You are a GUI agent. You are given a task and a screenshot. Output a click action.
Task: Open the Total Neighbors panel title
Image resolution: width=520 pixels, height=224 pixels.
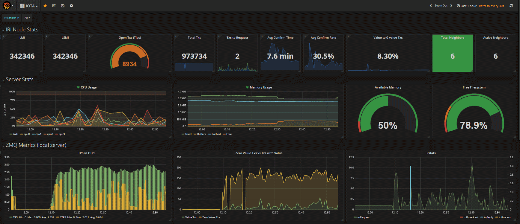click(x=453, y=38)
